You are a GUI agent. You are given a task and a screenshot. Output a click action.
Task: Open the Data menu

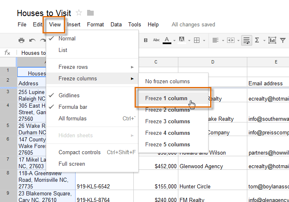coord(116,24)
